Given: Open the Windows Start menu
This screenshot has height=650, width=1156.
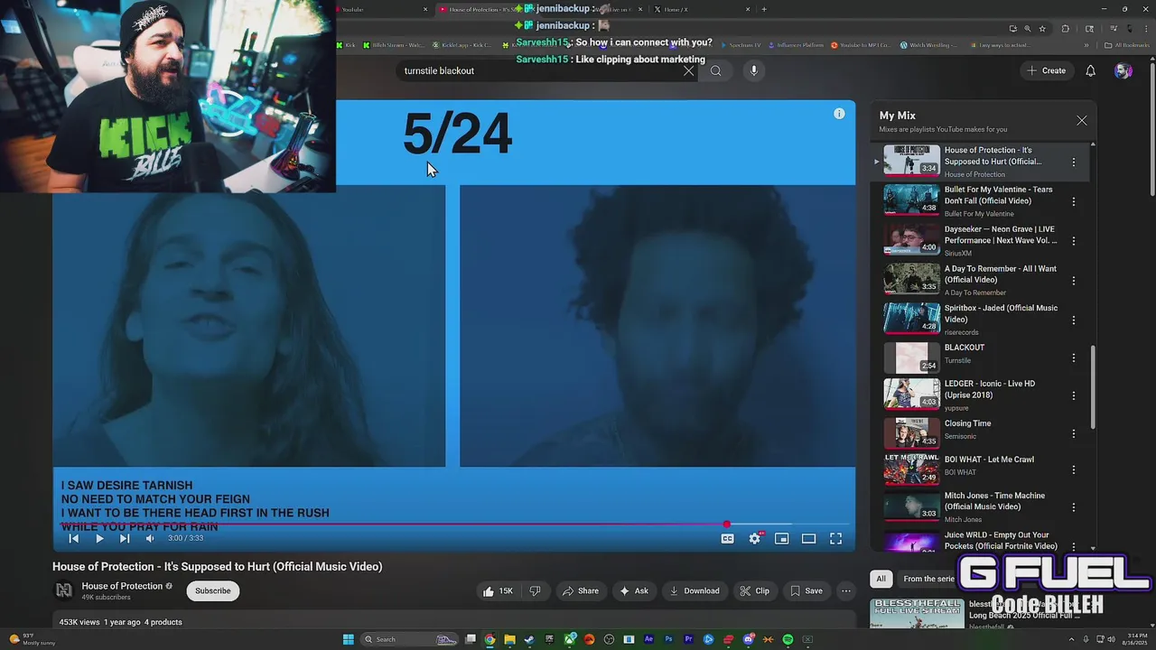Looking at the screenshot, I should (349, 639).
